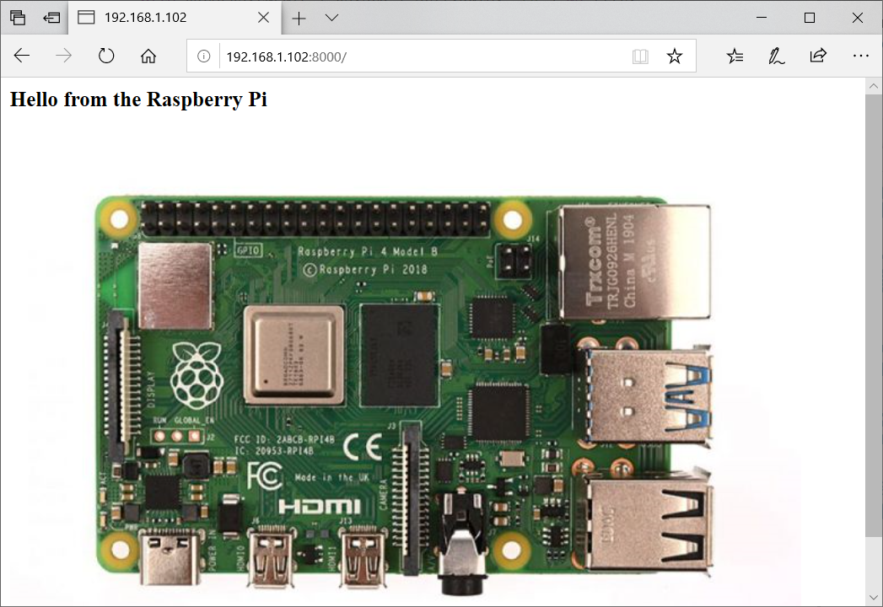Click the Add notes ink pen icon

[x=776, y=56]
